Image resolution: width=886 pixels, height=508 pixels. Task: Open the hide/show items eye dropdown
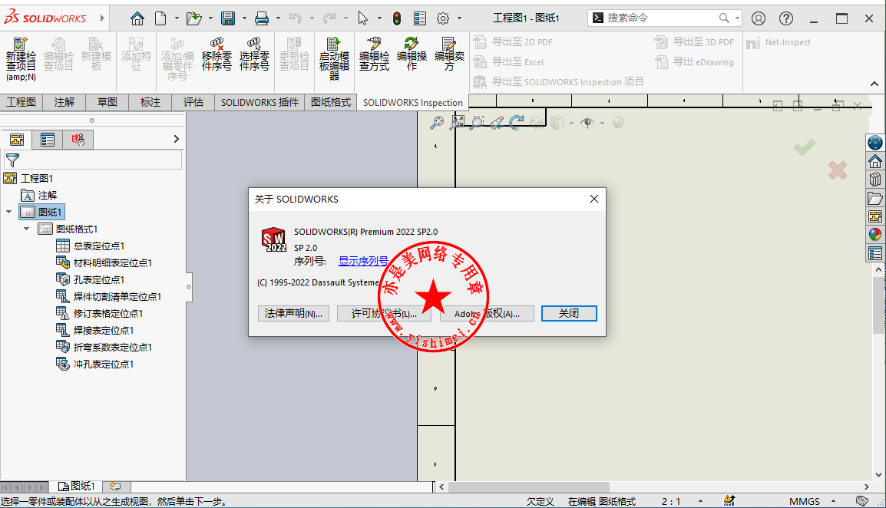[602, 123]
